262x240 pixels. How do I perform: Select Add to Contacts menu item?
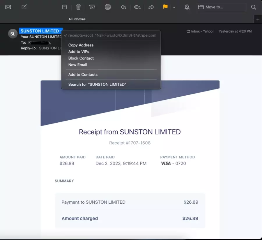83,75
